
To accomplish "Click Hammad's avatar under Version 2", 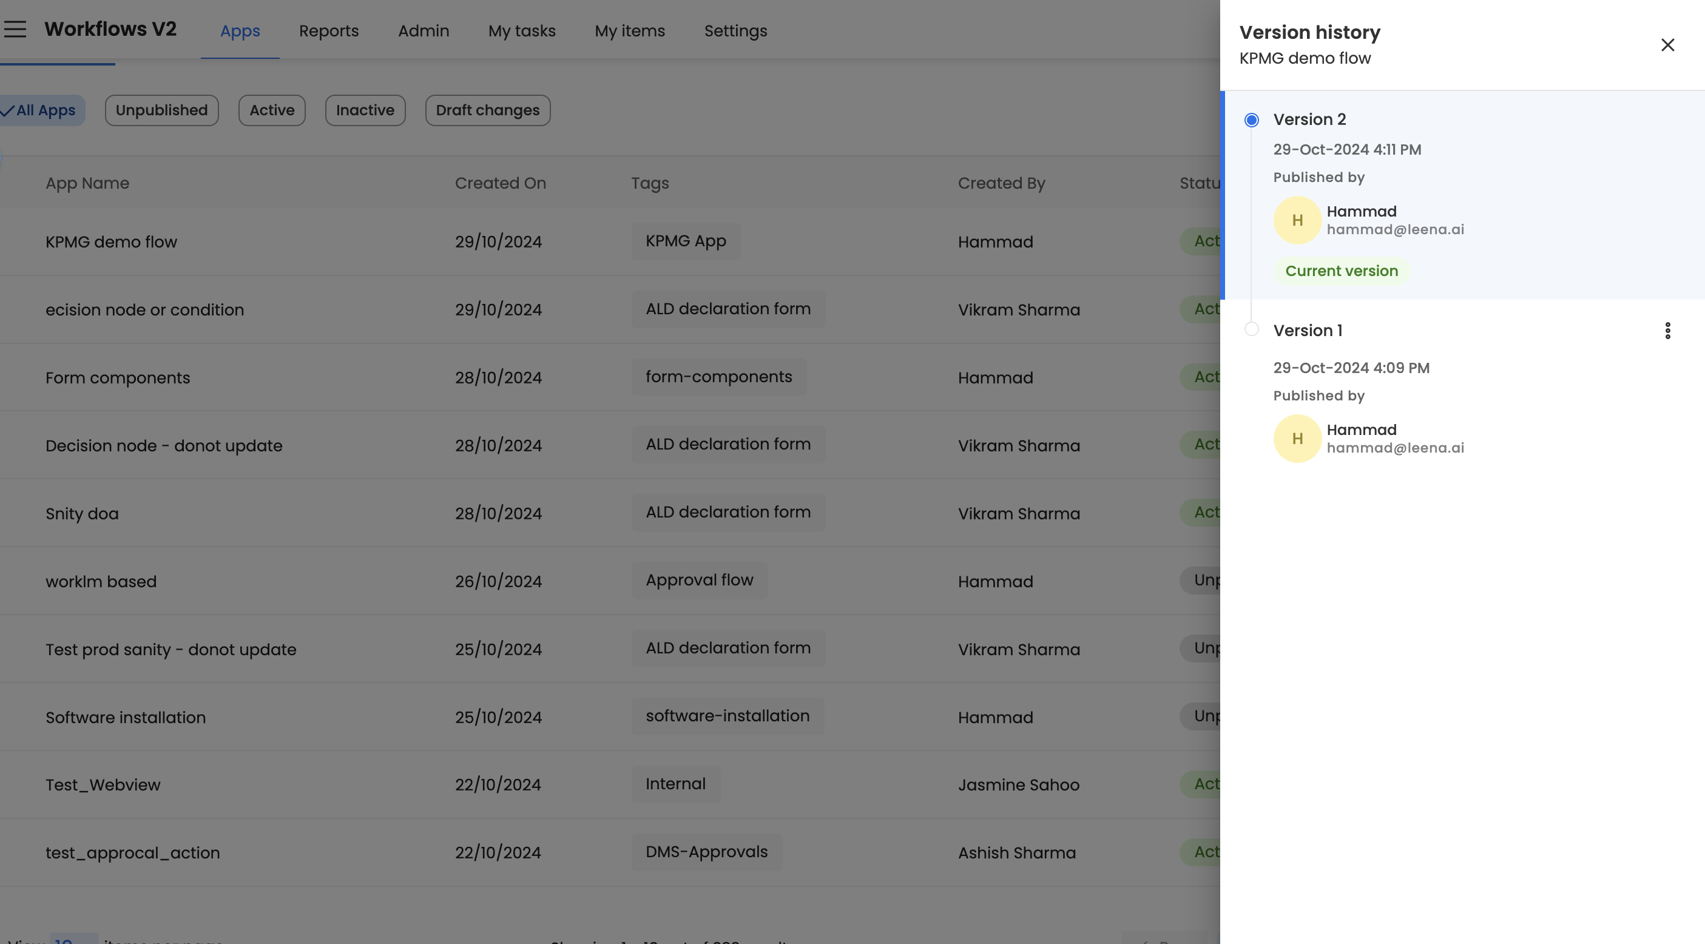I will point(1297,220).
